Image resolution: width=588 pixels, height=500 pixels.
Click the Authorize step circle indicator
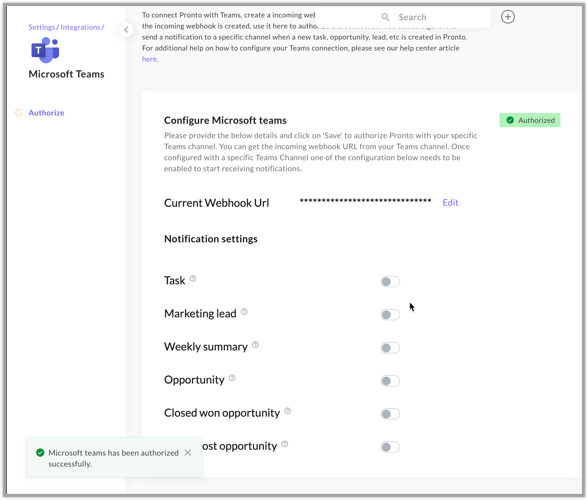19,113
